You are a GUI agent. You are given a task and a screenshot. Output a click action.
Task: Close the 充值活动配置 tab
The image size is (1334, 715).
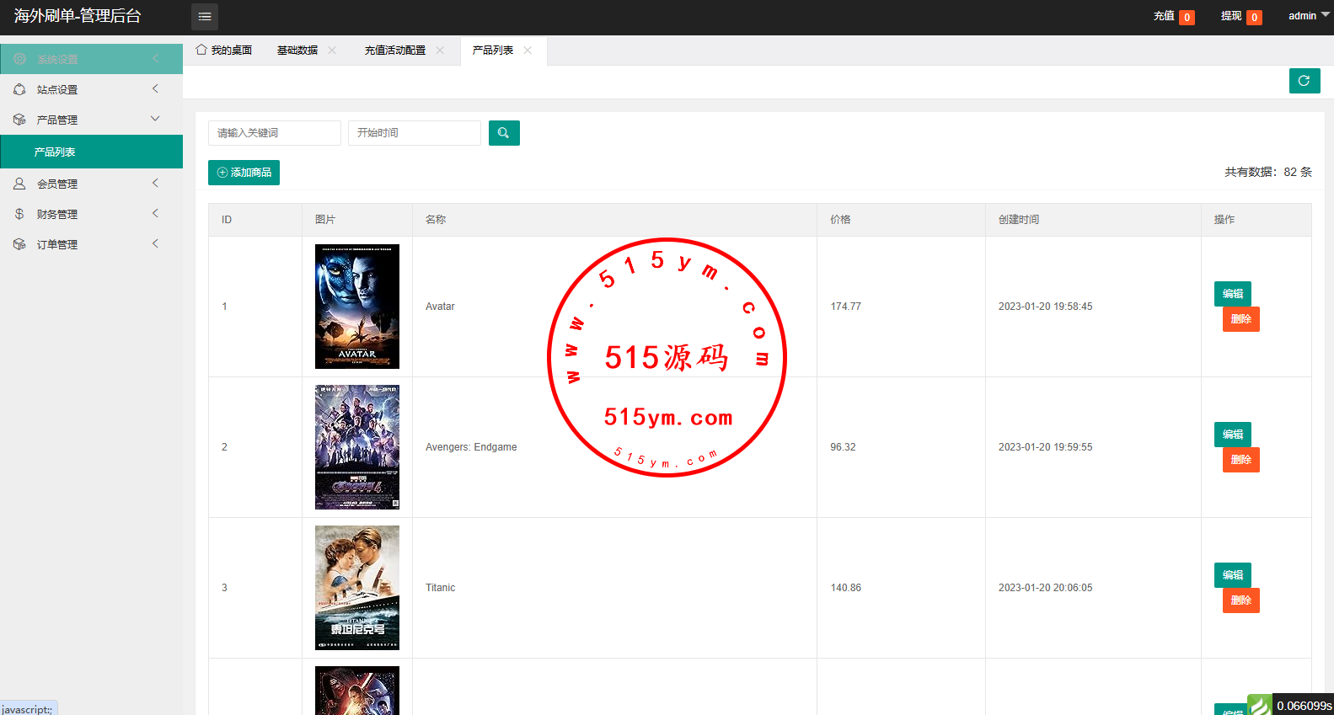click(x=440, y=51)
